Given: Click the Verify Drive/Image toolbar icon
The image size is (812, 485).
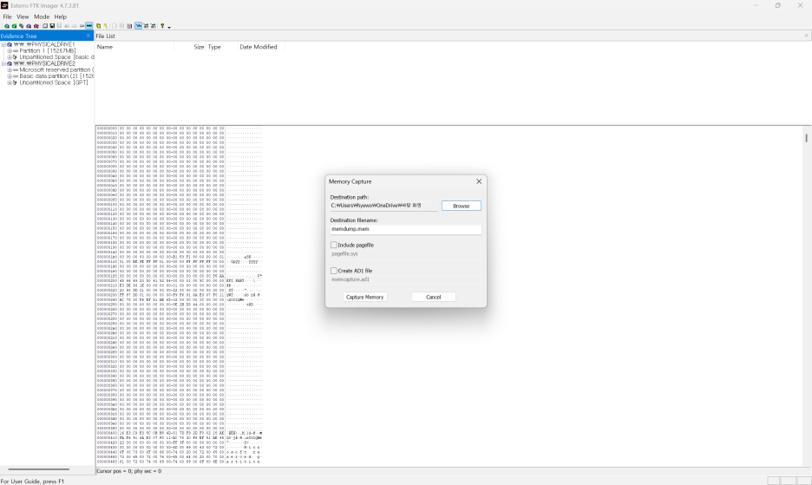Looking at the screenshot, I should pos(82,26).
